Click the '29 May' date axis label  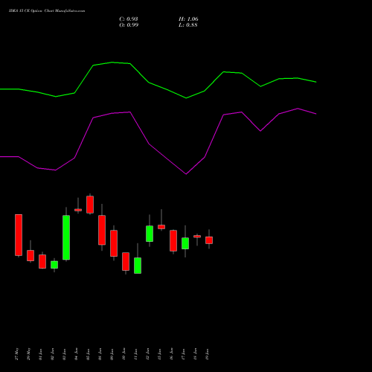[29, 354]
